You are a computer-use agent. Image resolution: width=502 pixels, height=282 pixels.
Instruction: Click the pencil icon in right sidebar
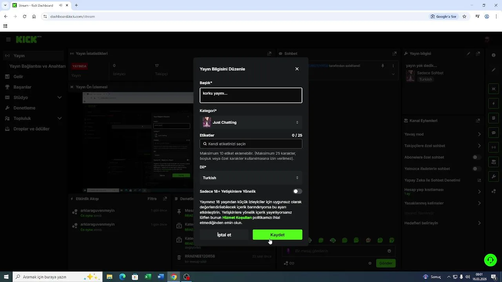(493, 70)
